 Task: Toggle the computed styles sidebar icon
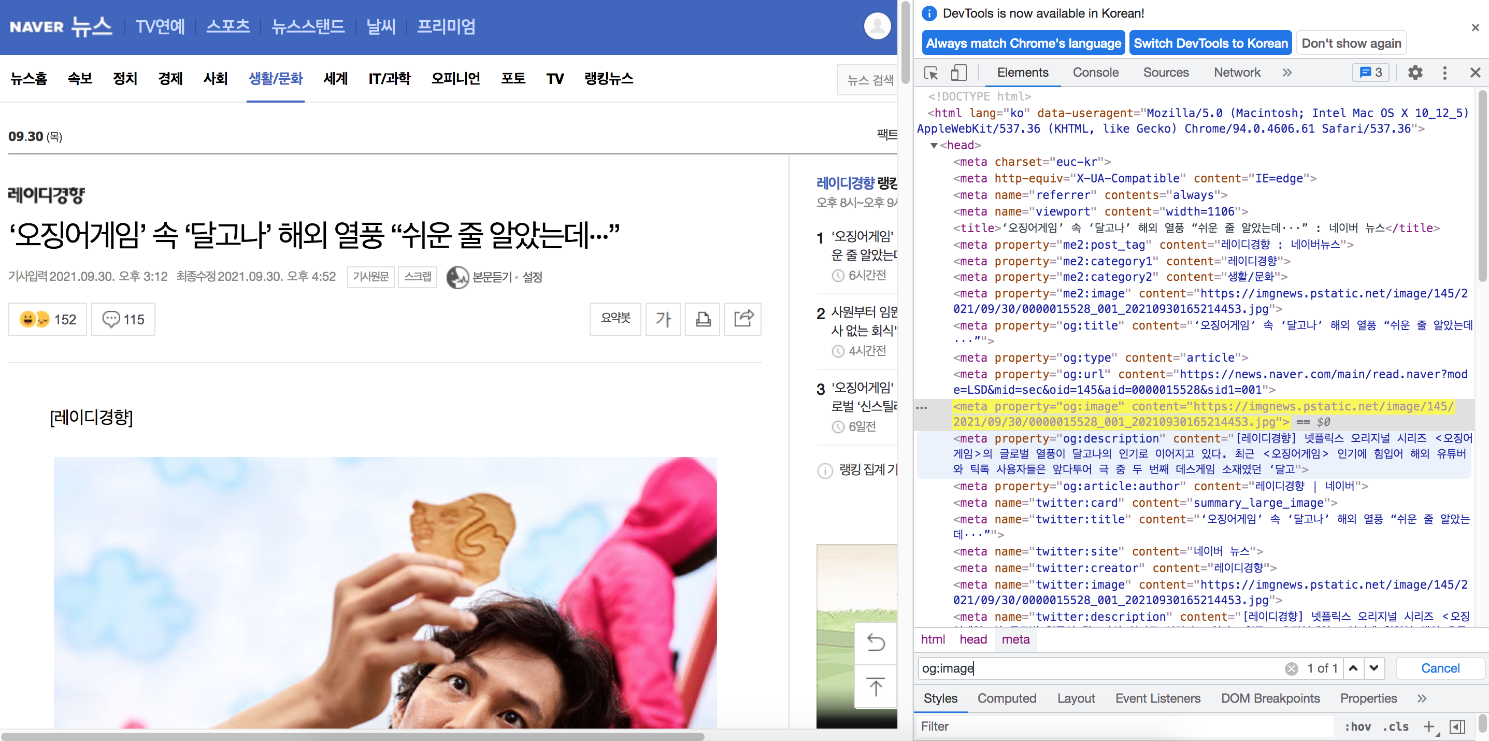(x=1457, y=726)
